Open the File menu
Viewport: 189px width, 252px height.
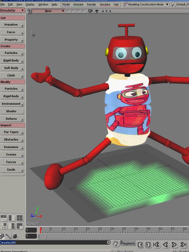[x=2, y=4]
